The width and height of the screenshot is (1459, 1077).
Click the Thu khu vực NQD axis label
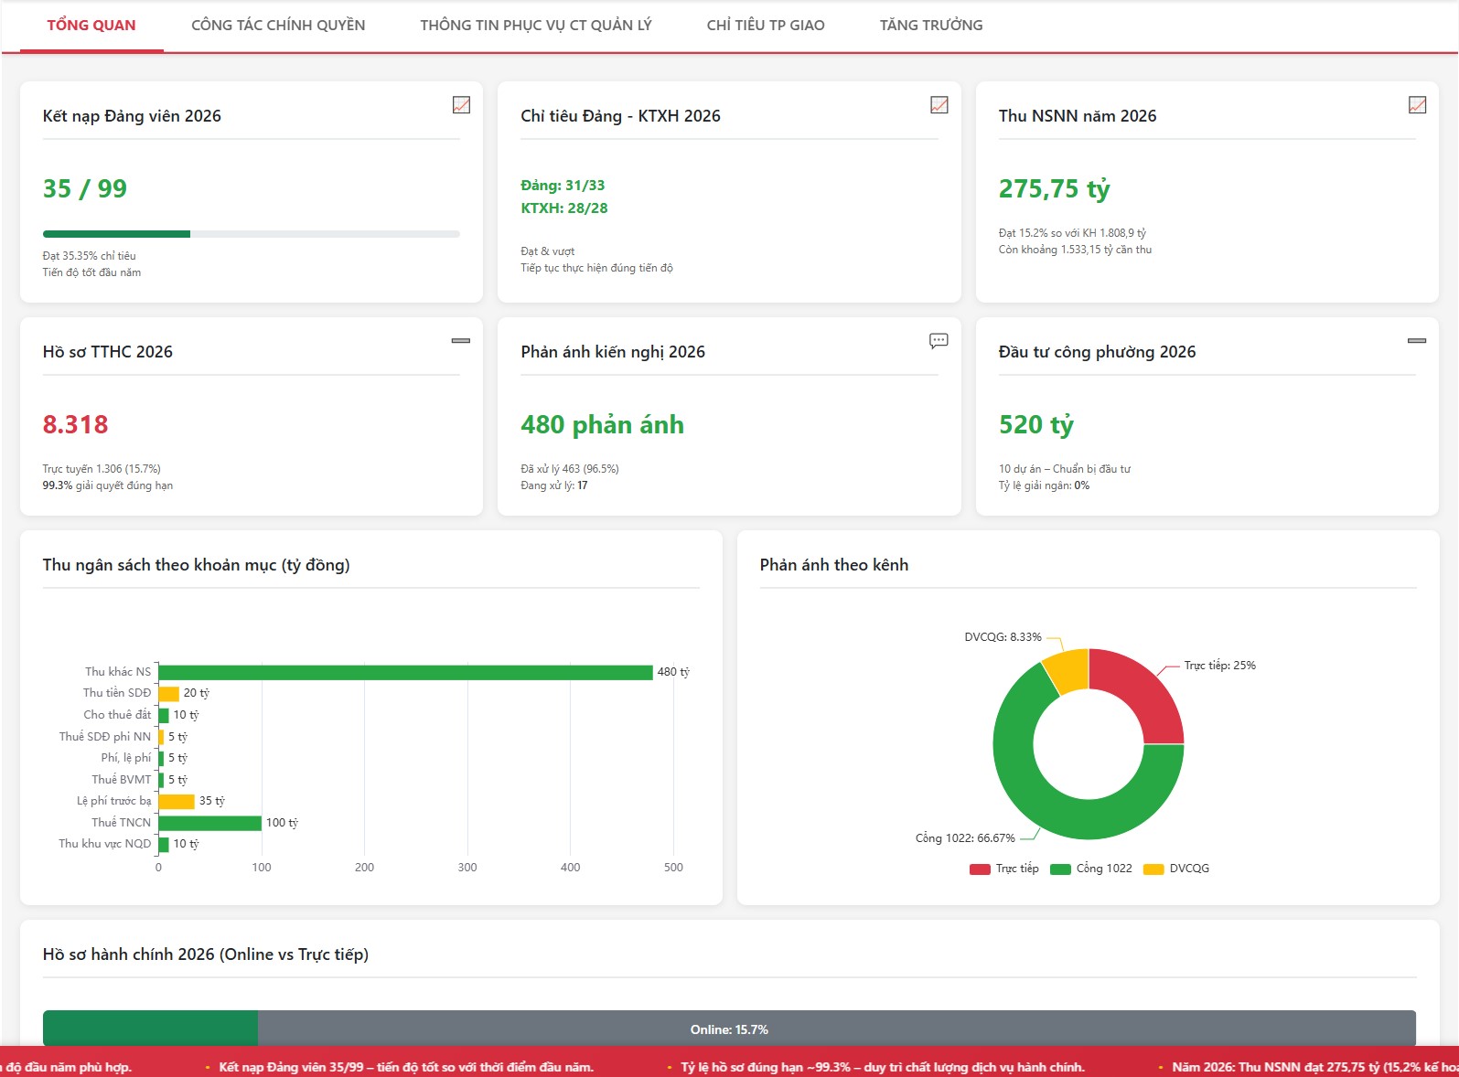[105, 844]
